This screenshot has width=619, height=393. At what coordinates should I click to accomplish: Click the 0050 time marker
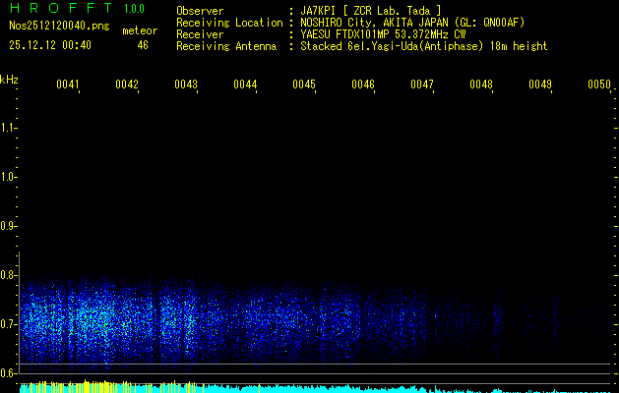point(599,85)
